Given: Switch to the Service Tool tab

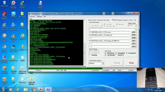Looking at the screenshot, I should point(92,20).
